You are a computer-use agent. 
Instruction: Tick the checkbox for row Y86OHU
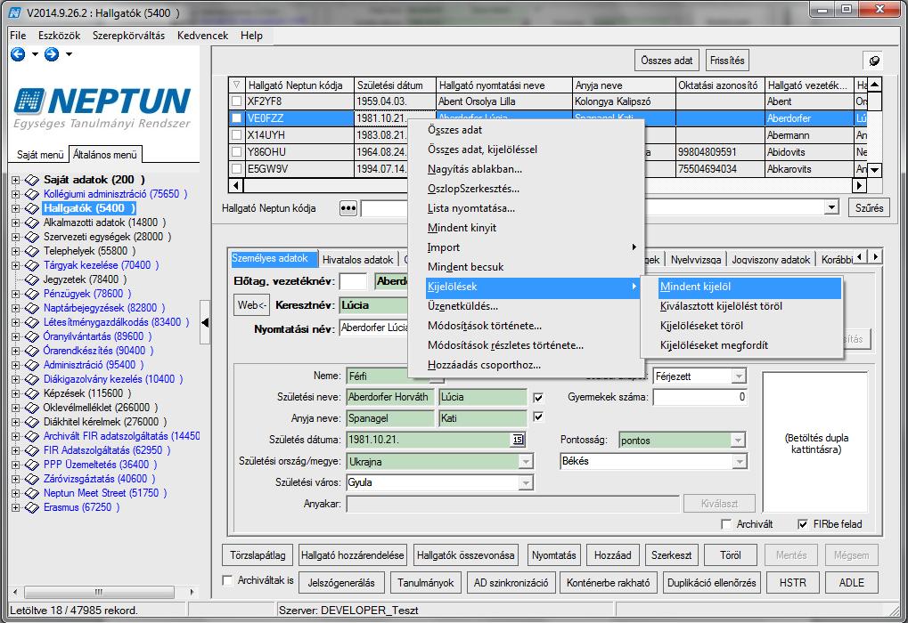click(236, 152)
